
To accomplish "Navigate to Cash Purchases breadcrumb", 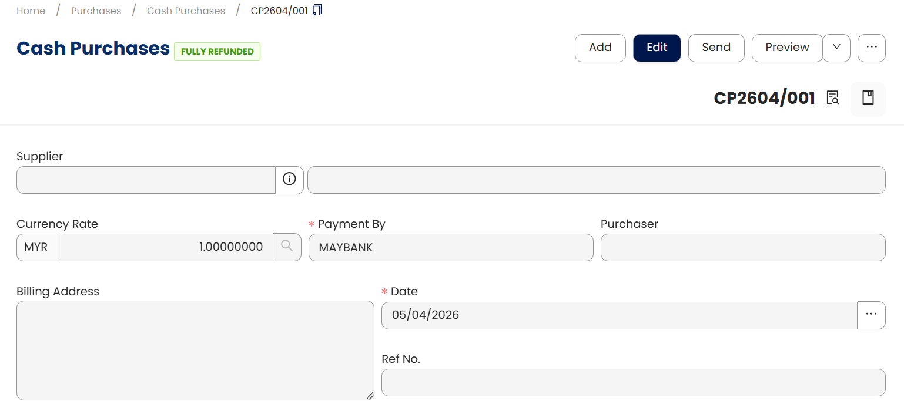I will 186,11.
